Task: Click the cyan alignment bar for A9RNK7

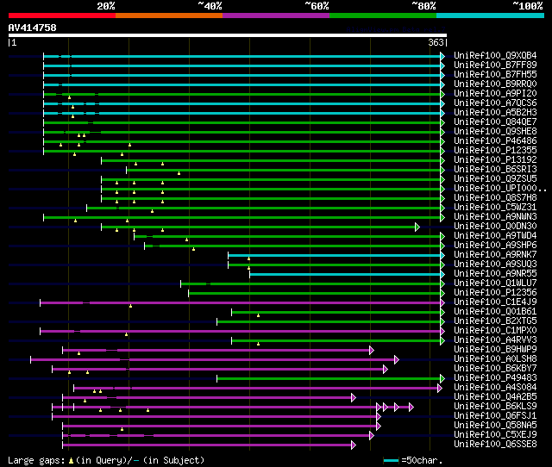Action: 334,255
